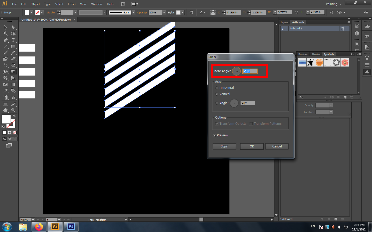
Task: Click the orange sphere symbol
Action: [x=319, y=62]
